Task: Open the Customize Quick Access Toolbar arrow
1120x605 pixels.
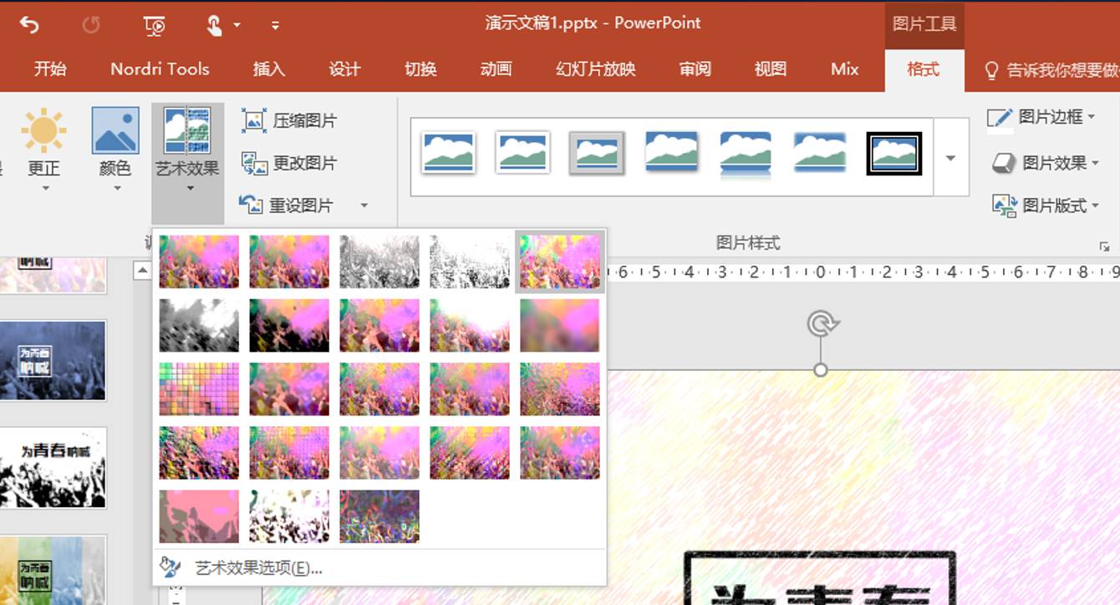Action: 275,26
